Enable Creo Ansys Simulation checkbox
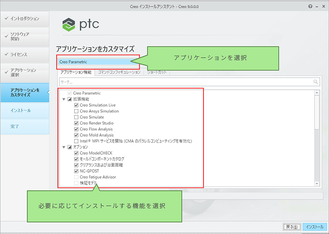The width and height of the screenshot is (329, 234). 76,111
